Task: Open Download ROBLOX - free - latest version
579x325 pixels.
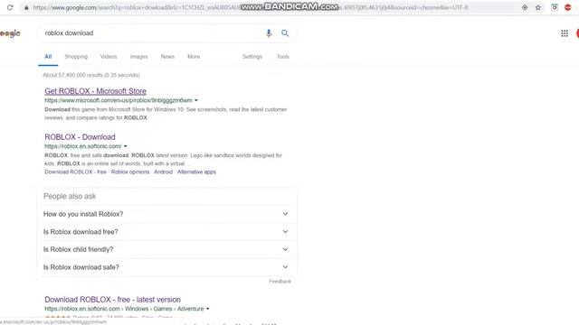Action: pyautogui.click(x=112, y=300)
